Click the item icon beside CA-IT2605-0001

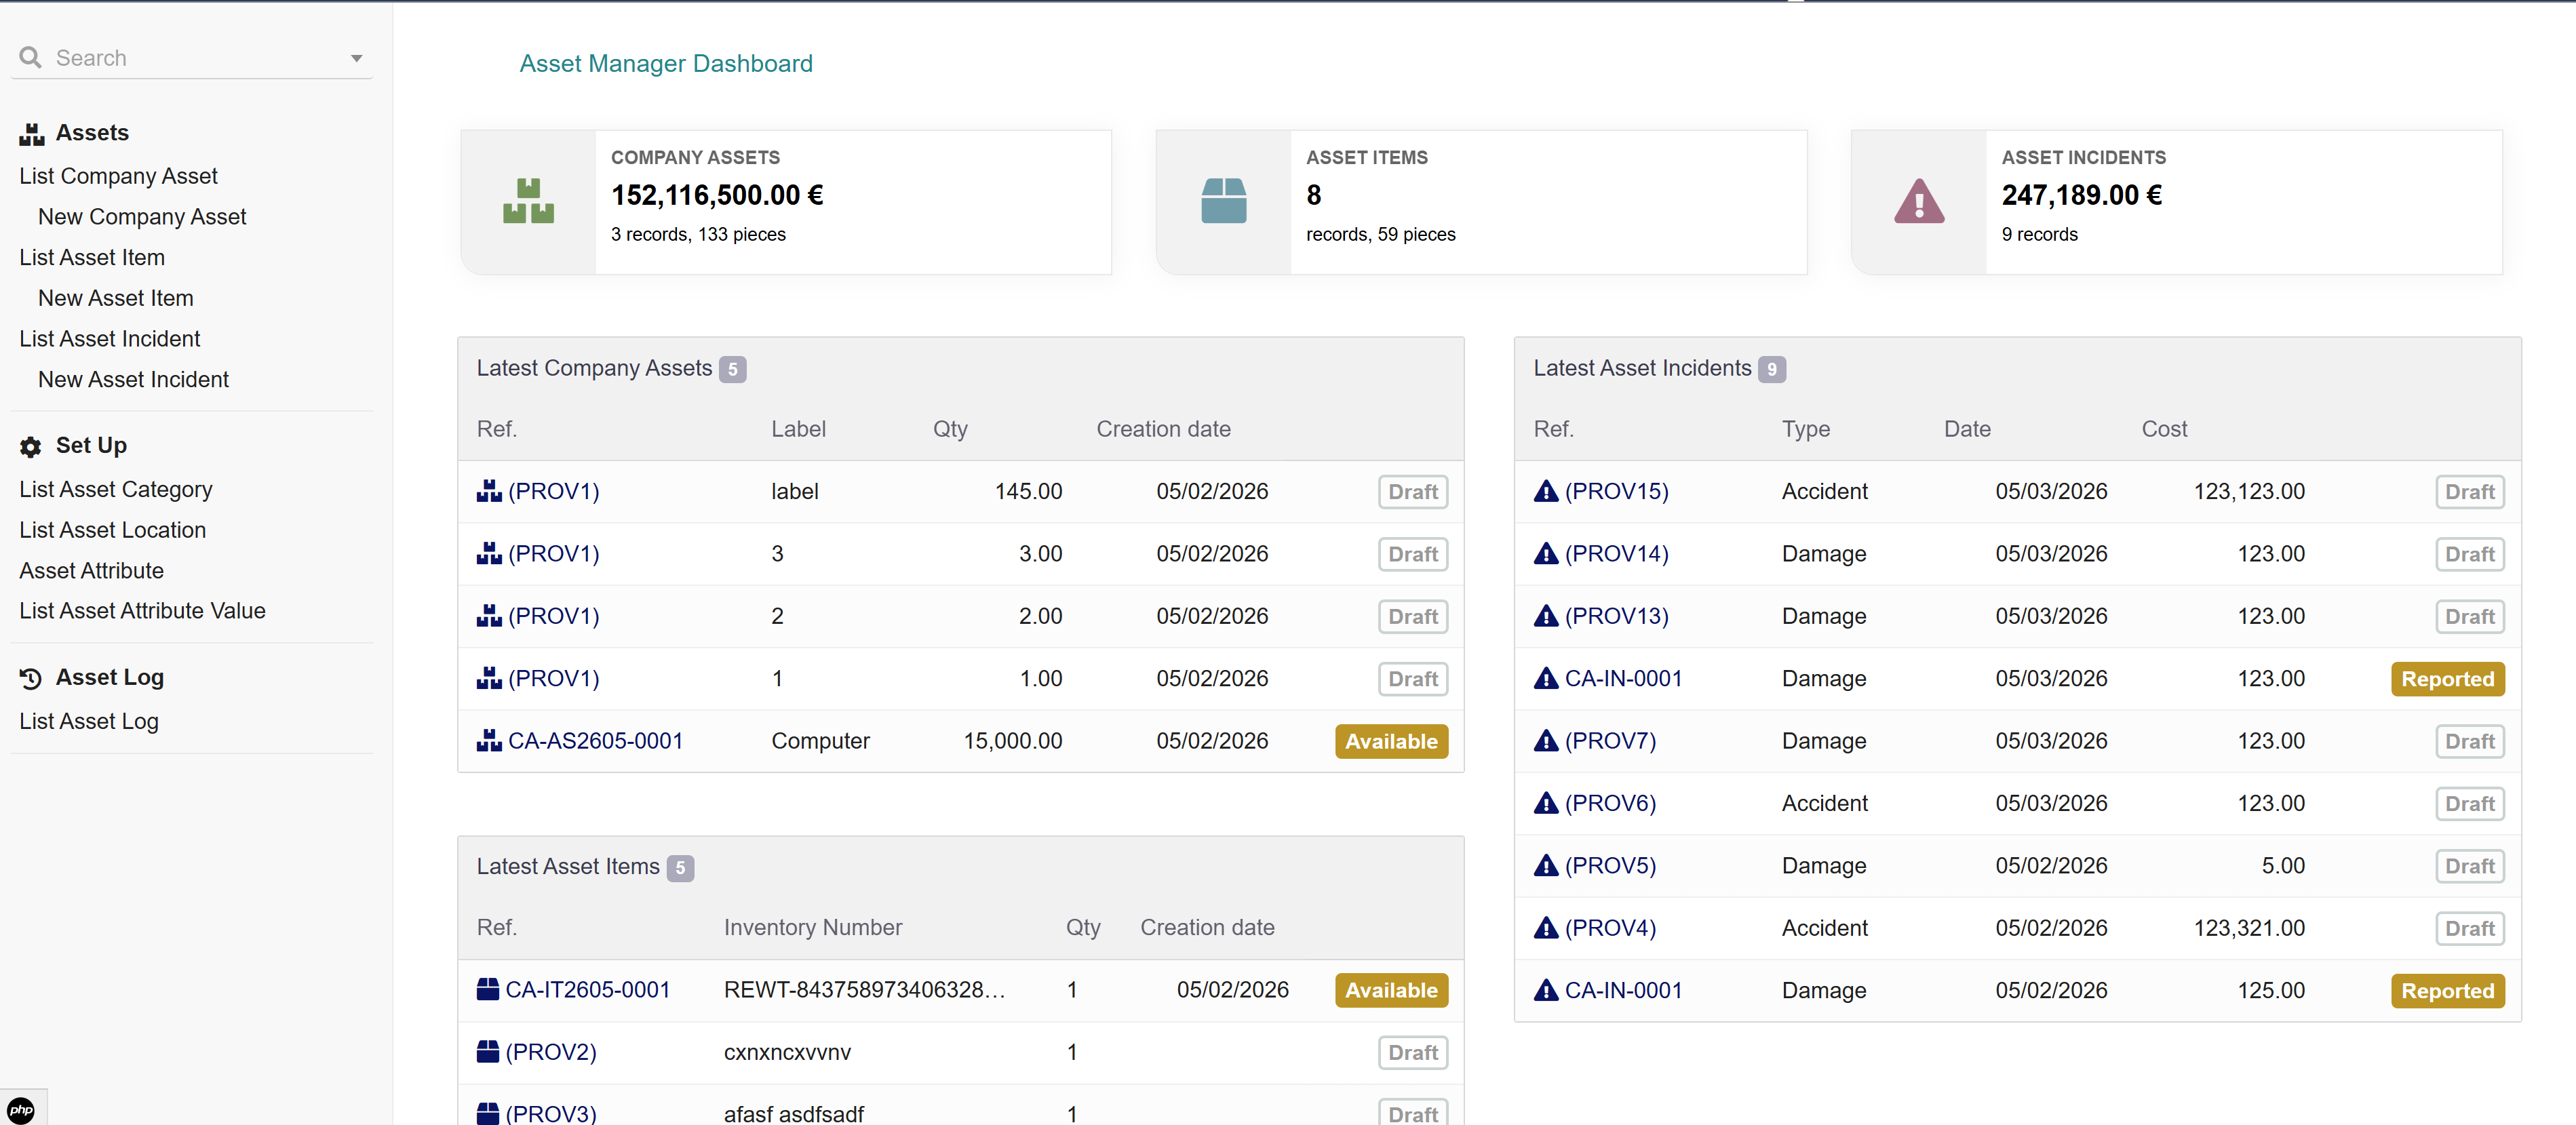pos(488,990)
